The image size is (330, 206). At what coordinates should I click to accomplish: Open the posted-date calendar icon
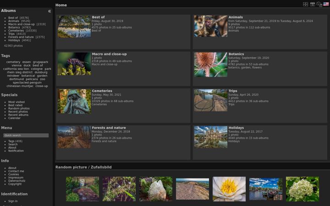[x=313, y=4]
